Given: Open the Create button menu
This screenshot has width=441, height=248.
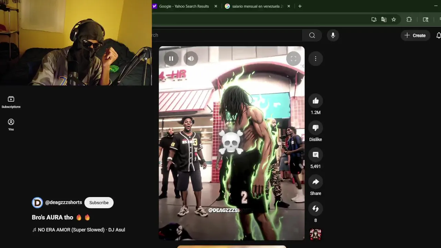Looking at the screenshot, I should pos(415,35).
